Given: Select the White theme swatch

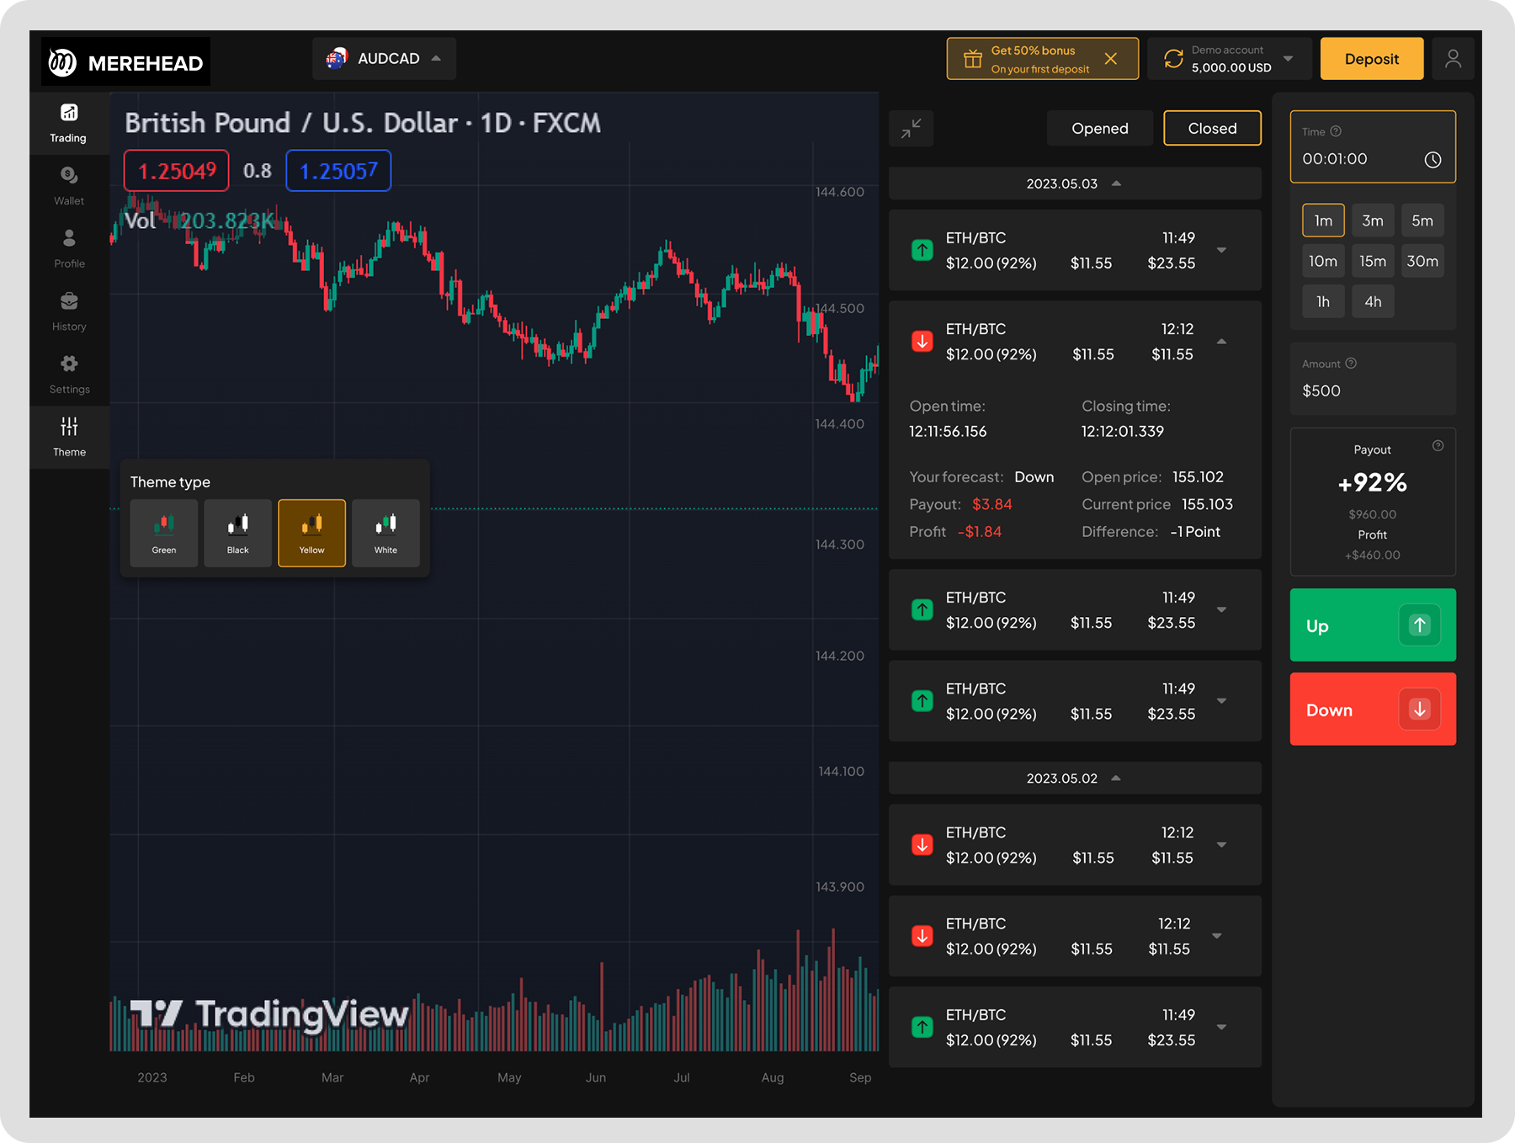Looking at the screenshot, I should pyautogui.click(x=385, y=533).
